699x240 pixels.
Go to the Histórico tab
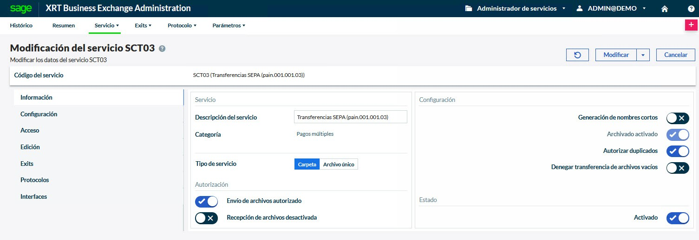(x=21, y=25)
